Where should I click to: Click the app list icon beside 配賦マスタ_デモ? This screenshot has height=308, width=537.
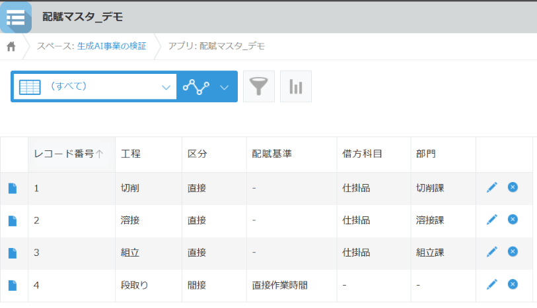point(16,17)
